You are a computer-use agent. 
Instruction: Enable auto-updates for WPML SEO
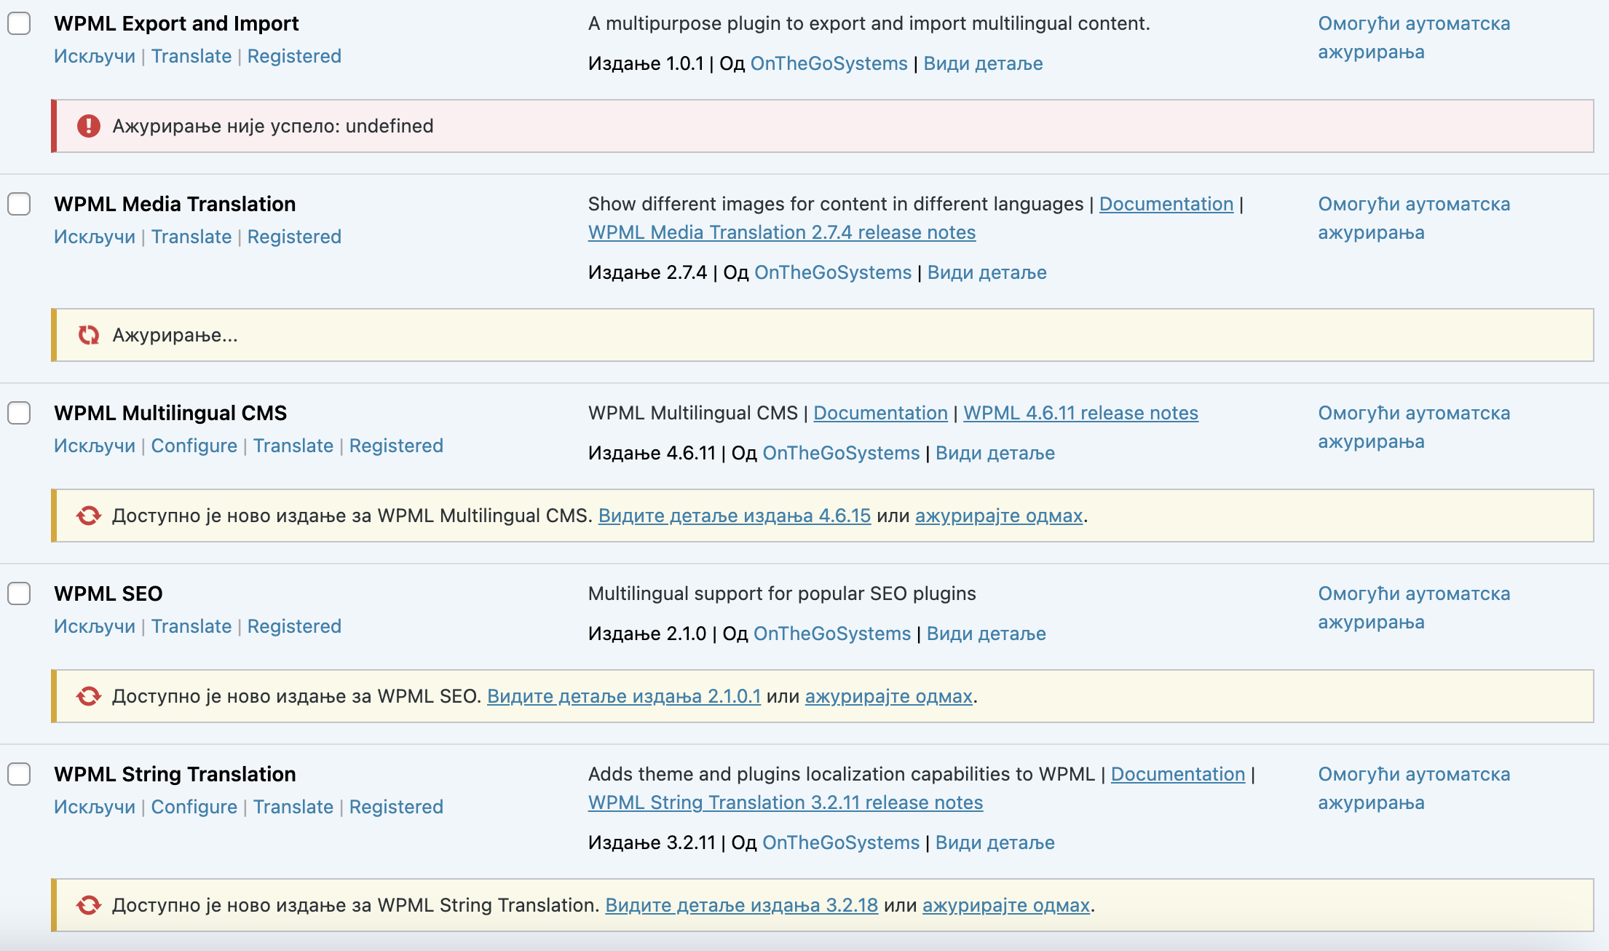click(1414, 608)
